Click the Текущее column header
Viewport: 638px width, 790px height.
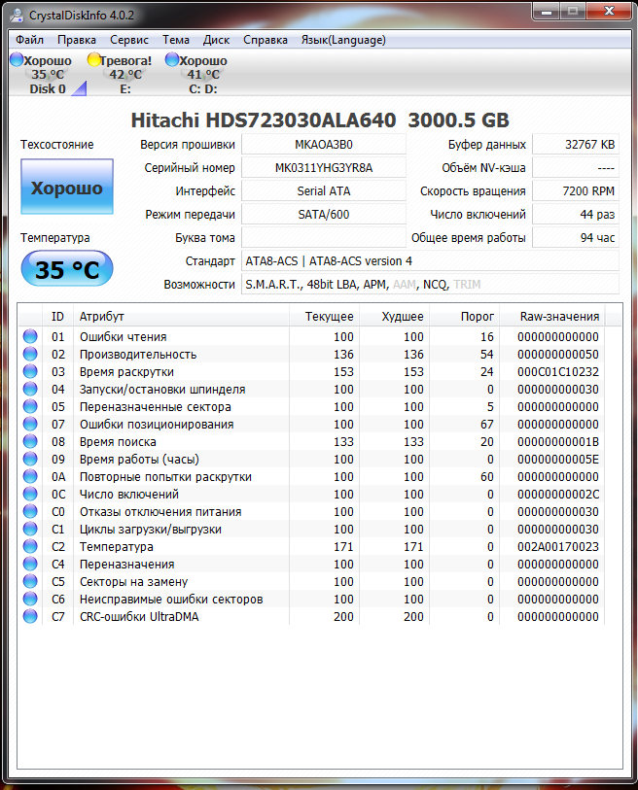pyautogui.click(x=324, y=317)
